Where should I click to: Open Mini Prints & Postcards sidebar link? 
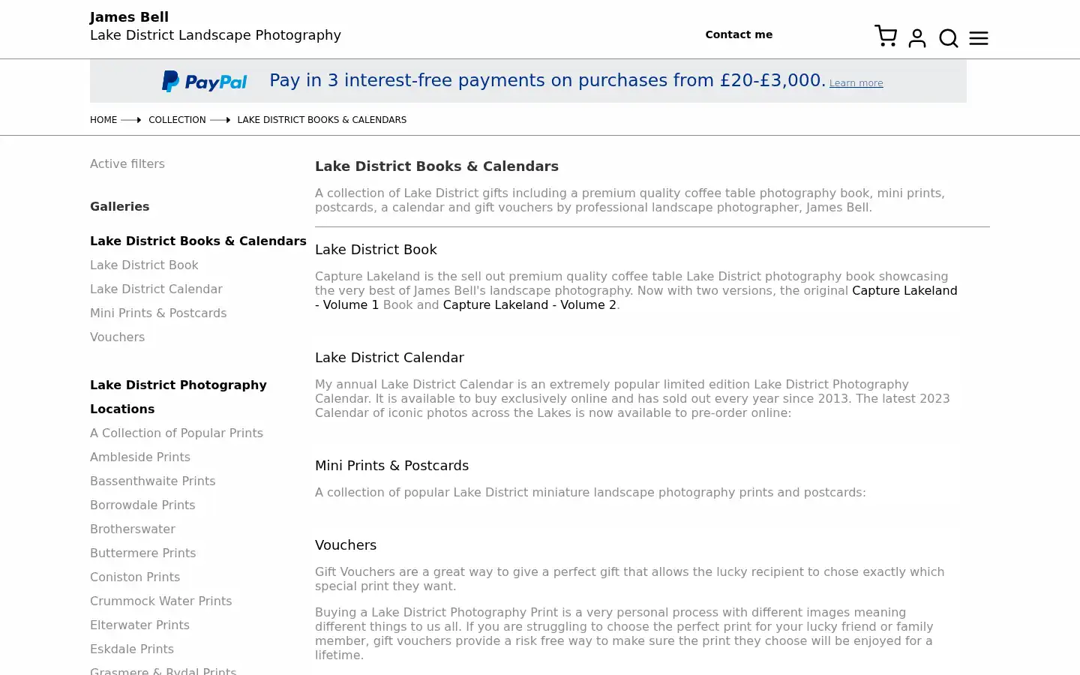click(x=158, y=313)
